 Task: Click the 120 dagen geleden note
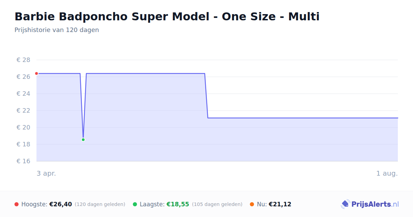tap(100, 205)
